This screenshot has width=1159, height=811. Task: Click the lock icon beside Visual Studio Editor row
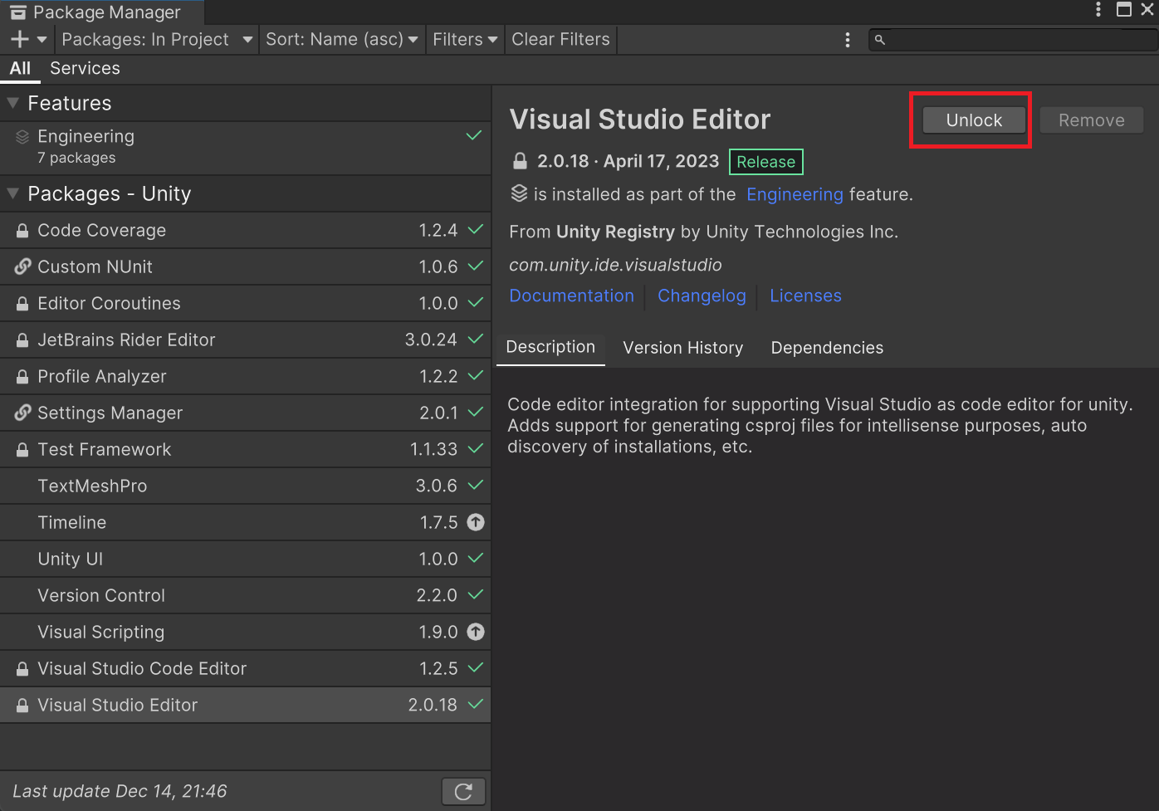coord(22,706)
